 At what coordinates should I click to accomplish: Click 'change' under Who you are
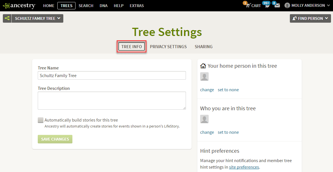pyautogui.click(x=207, y=132)
